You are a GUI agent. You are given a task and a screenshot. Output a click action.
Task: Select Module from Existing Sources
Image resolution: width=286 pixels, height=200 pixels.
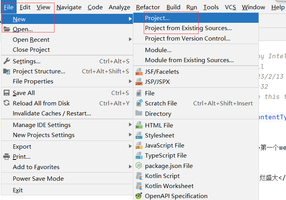(189, 60)
